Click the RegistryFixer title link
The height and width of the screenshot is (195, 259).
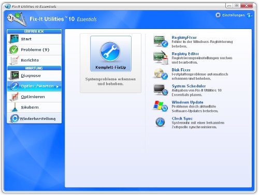[184, 37]
